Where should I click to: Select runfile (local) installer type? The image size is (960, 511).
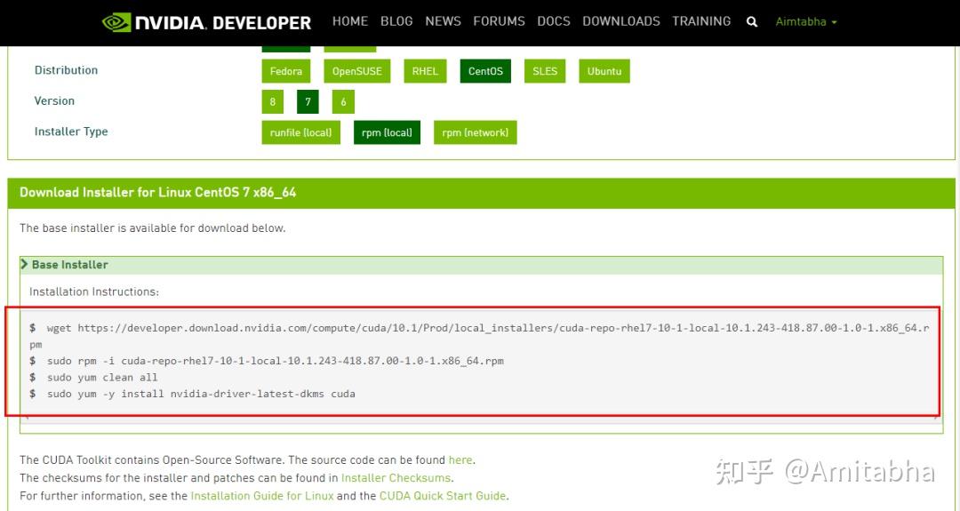[300, 132]
